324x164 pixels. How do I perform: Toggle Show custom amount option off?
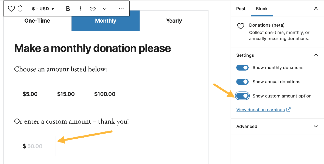click(242, 96)
